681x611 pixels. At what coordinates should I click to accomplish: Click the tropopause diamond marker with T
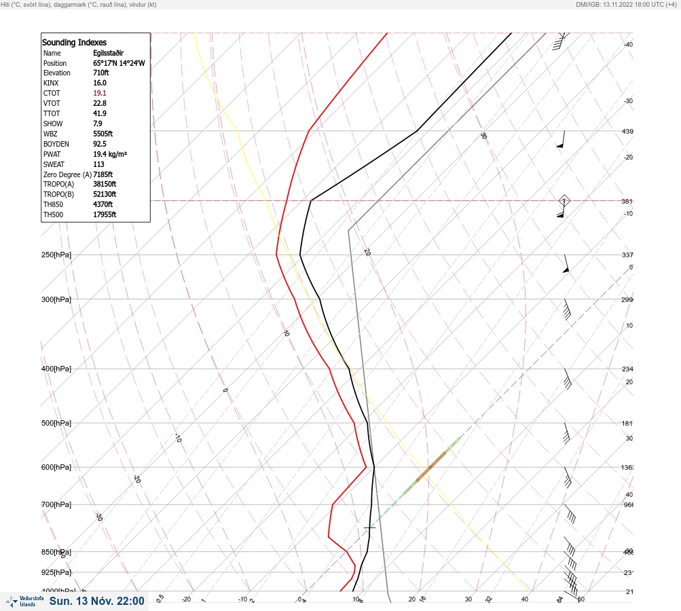(564, 201)
